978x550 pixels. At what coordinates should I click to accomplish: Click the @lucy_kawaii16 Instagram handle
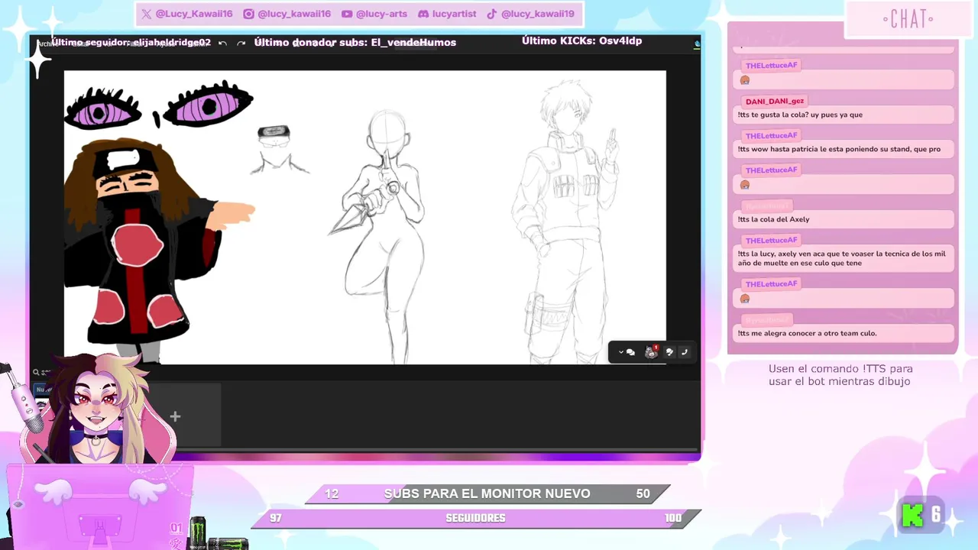point(294,14)
